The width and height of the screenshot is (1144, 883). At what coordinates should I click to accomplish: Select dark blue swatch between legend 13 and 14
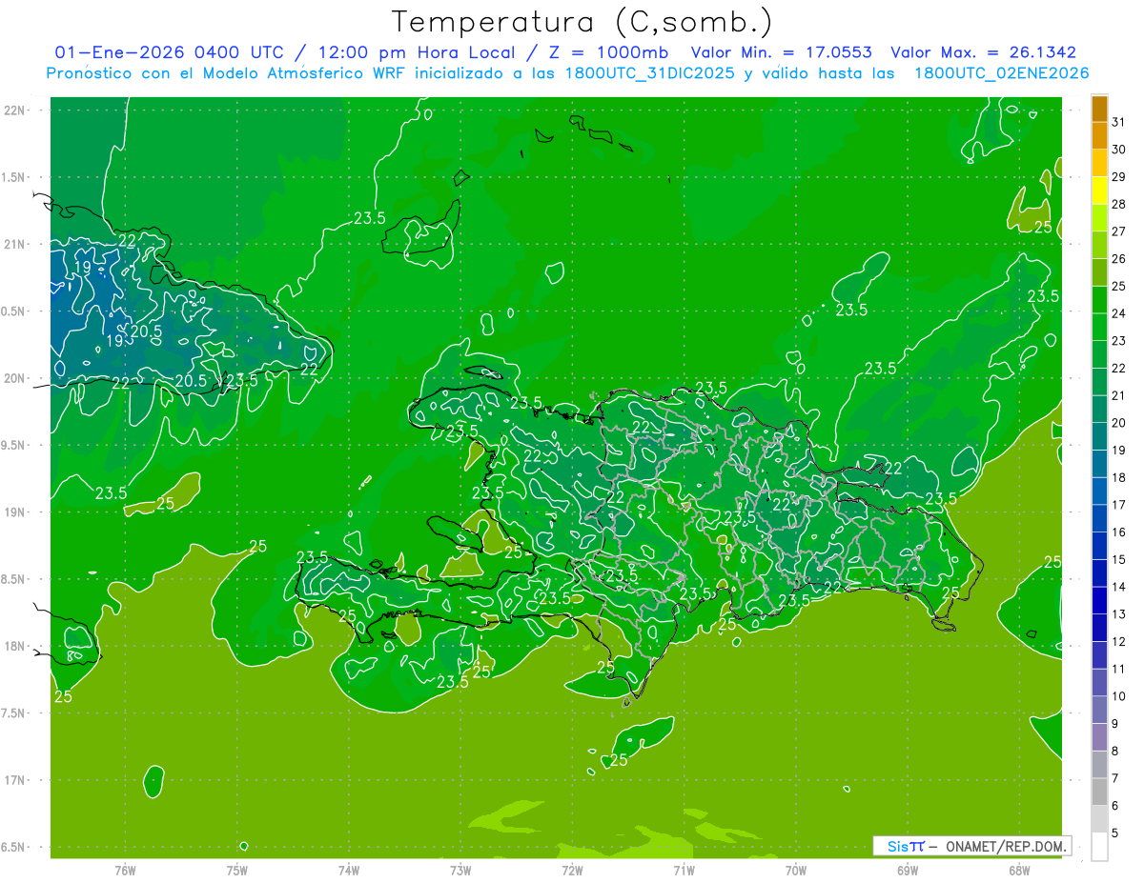click(1099, 600)
